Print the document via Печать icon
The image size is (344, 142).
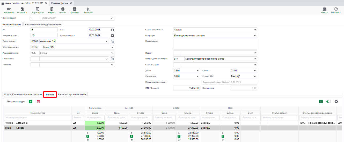click(x=63, y=9)
